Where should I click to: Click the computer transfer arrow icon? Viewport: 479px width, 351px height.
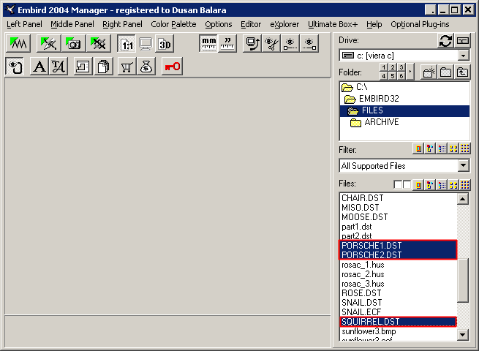252,44
